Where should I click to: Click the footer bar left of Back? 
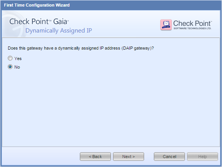tap(41, 157)
